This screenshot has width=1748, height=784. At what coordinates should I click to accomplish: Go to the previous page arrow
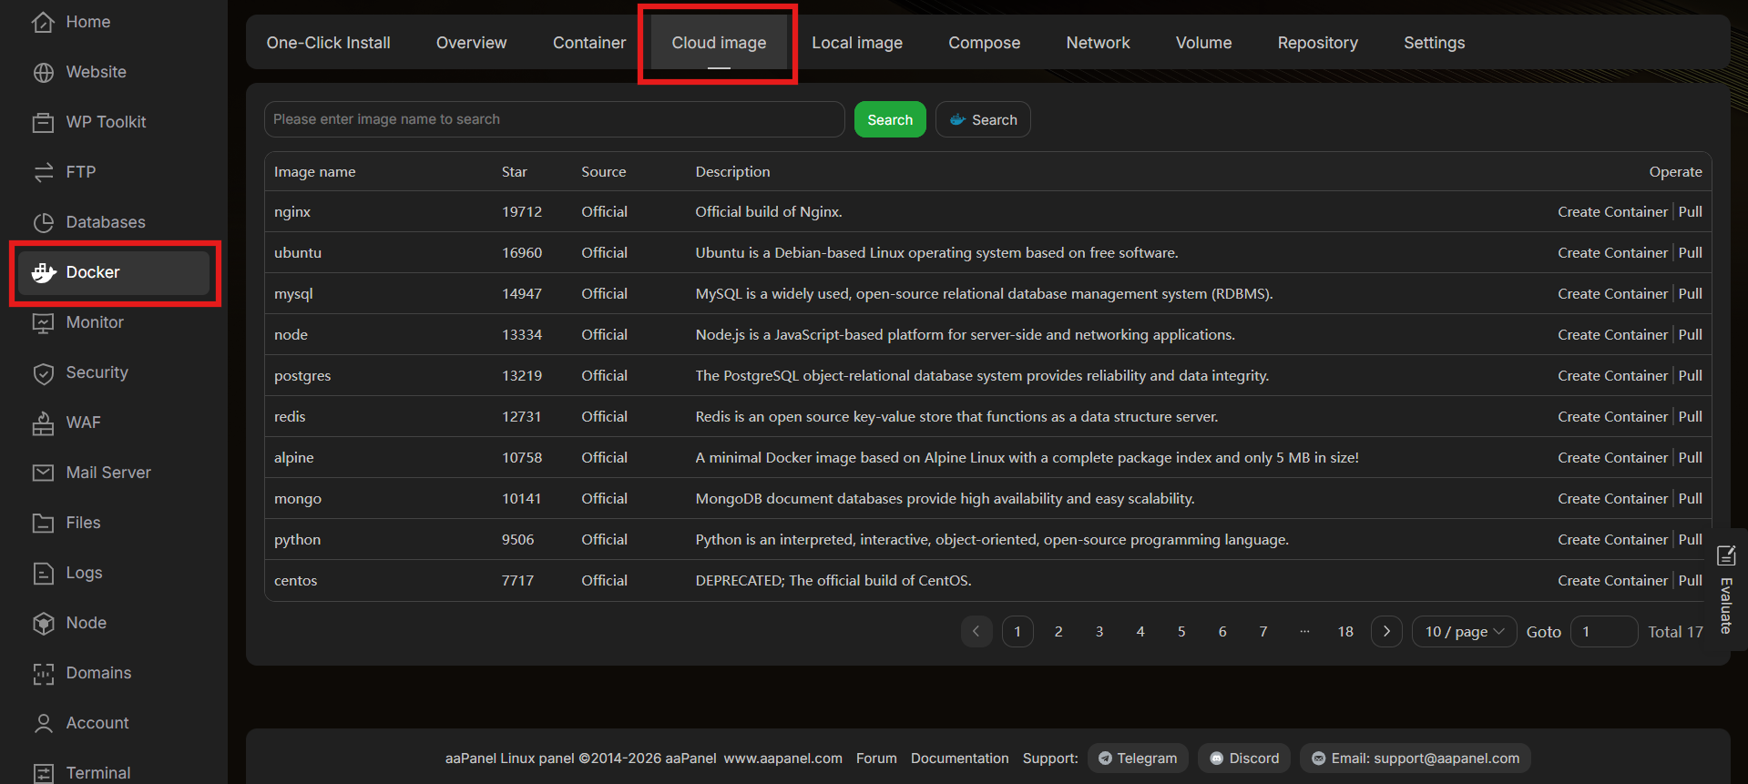[976, 631]
